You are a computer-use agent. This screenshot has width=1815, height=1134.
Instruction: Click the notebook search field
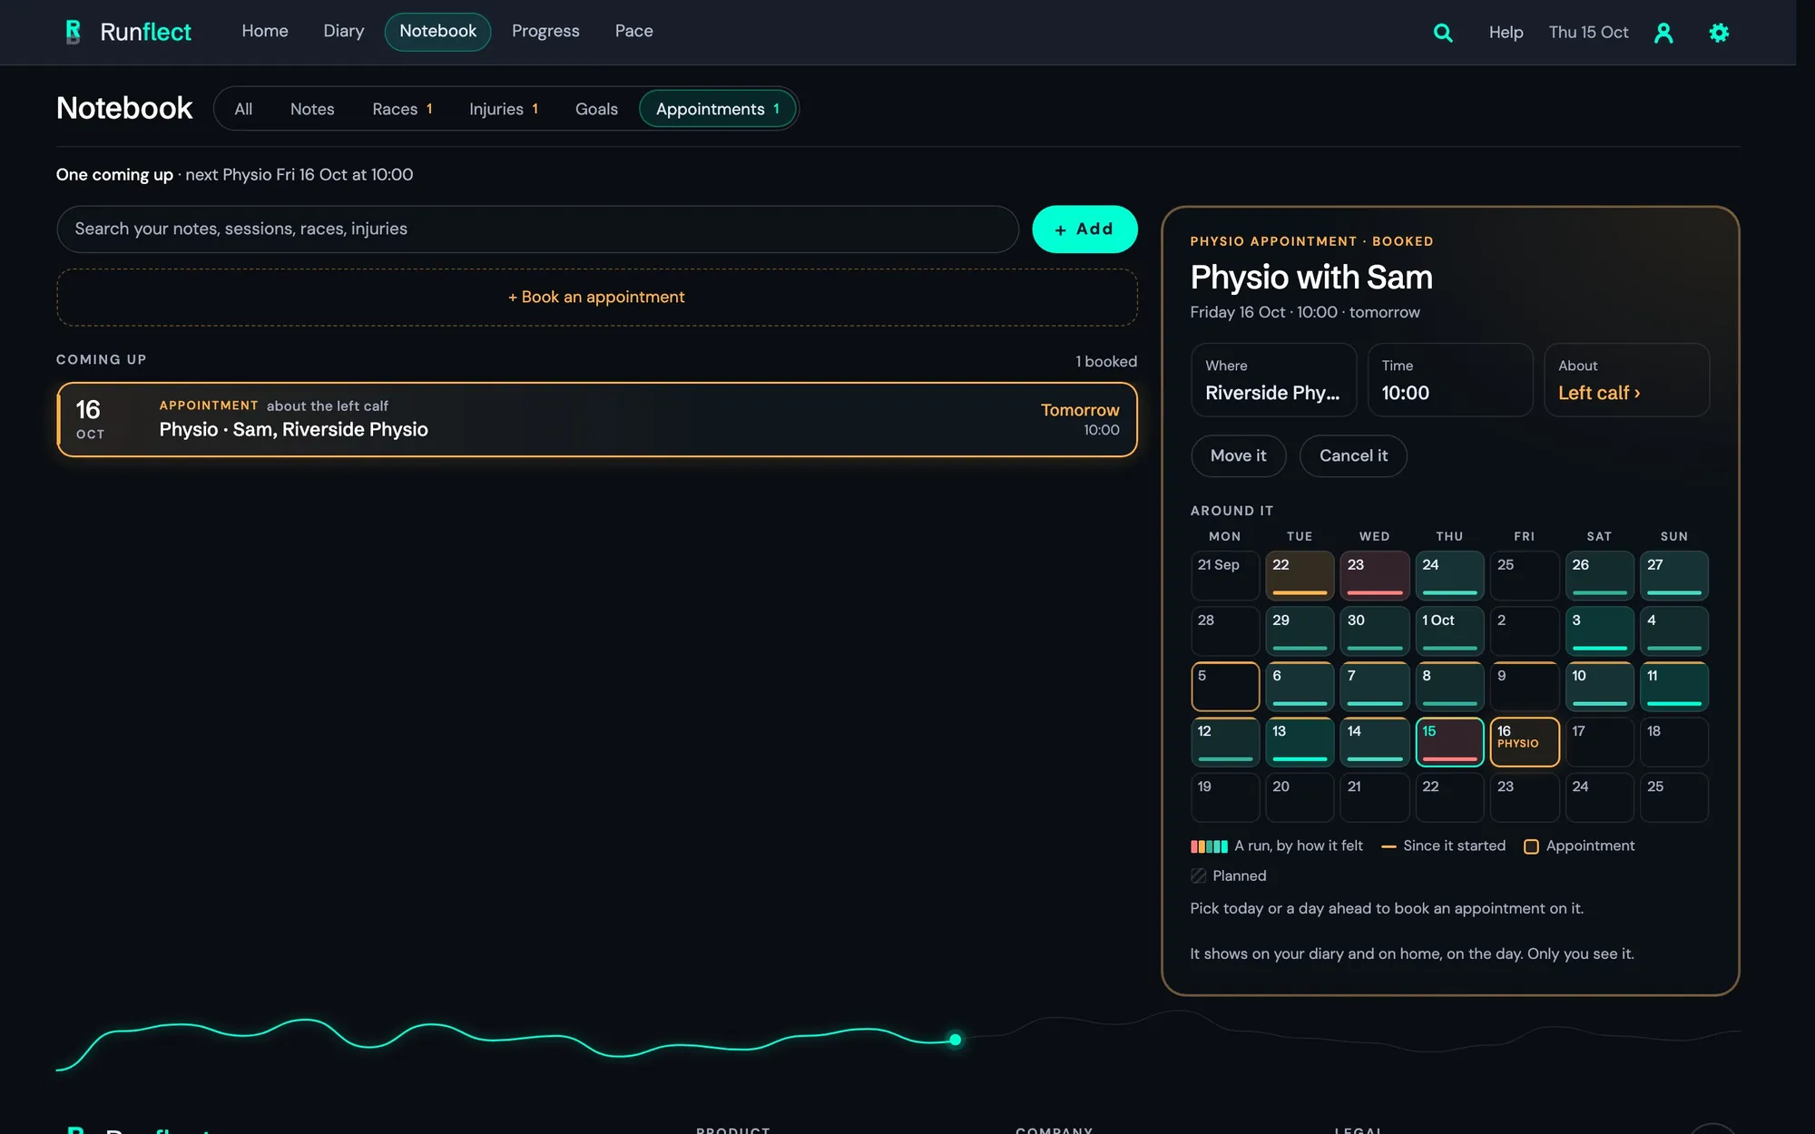pos(537,230)
